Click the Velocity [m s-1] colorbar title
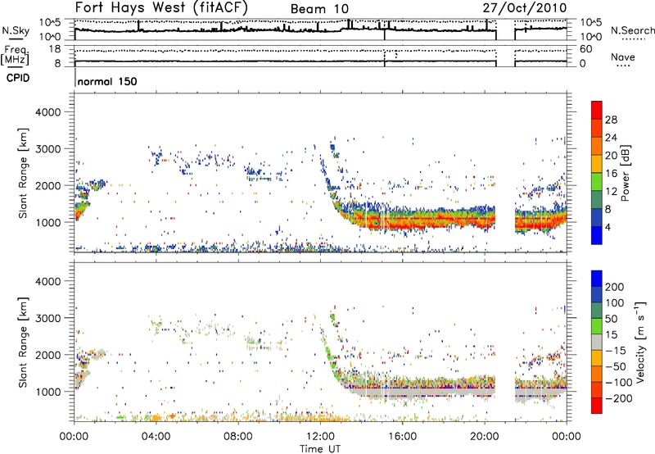The image size is (655, 454). (x=640, y=342)
